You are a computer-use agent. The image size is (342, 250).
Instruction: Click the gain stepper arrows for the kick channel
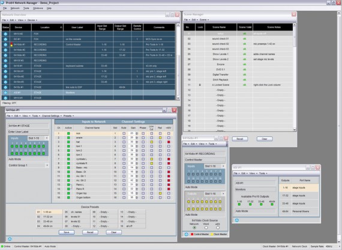137,133
